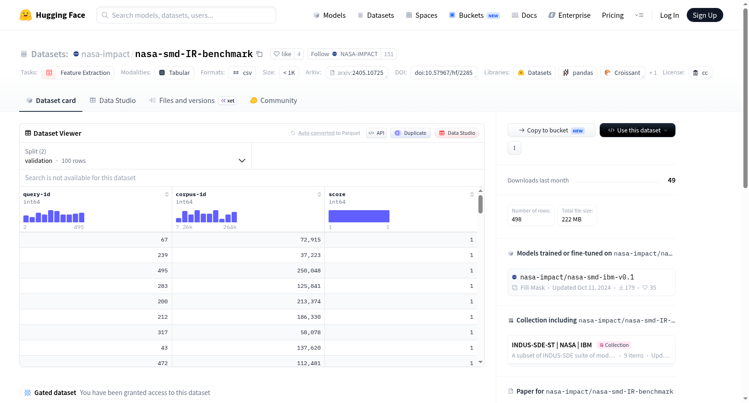Select table cell 58,078
This screenshot has height=403, width=749.
(248, 332)
